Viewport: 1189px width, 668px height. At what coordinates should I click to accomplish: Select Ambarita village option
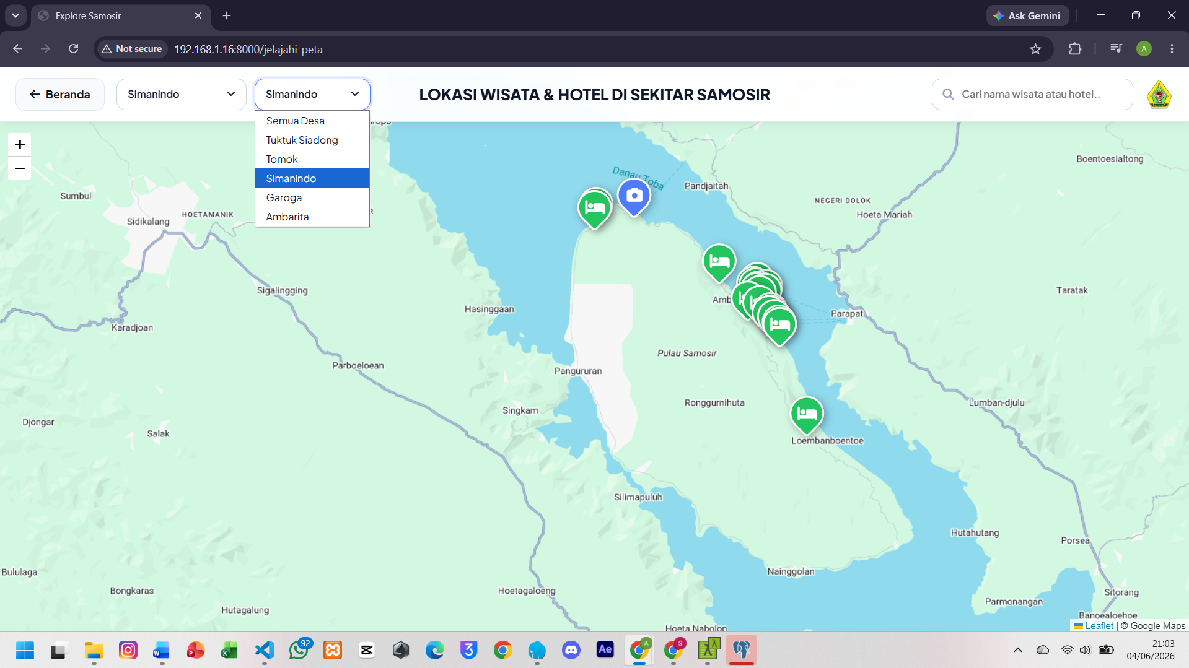click(x=312, y=217)
